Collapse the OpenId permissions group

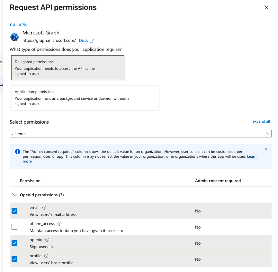pyautogui.click(x=14, y=195)
